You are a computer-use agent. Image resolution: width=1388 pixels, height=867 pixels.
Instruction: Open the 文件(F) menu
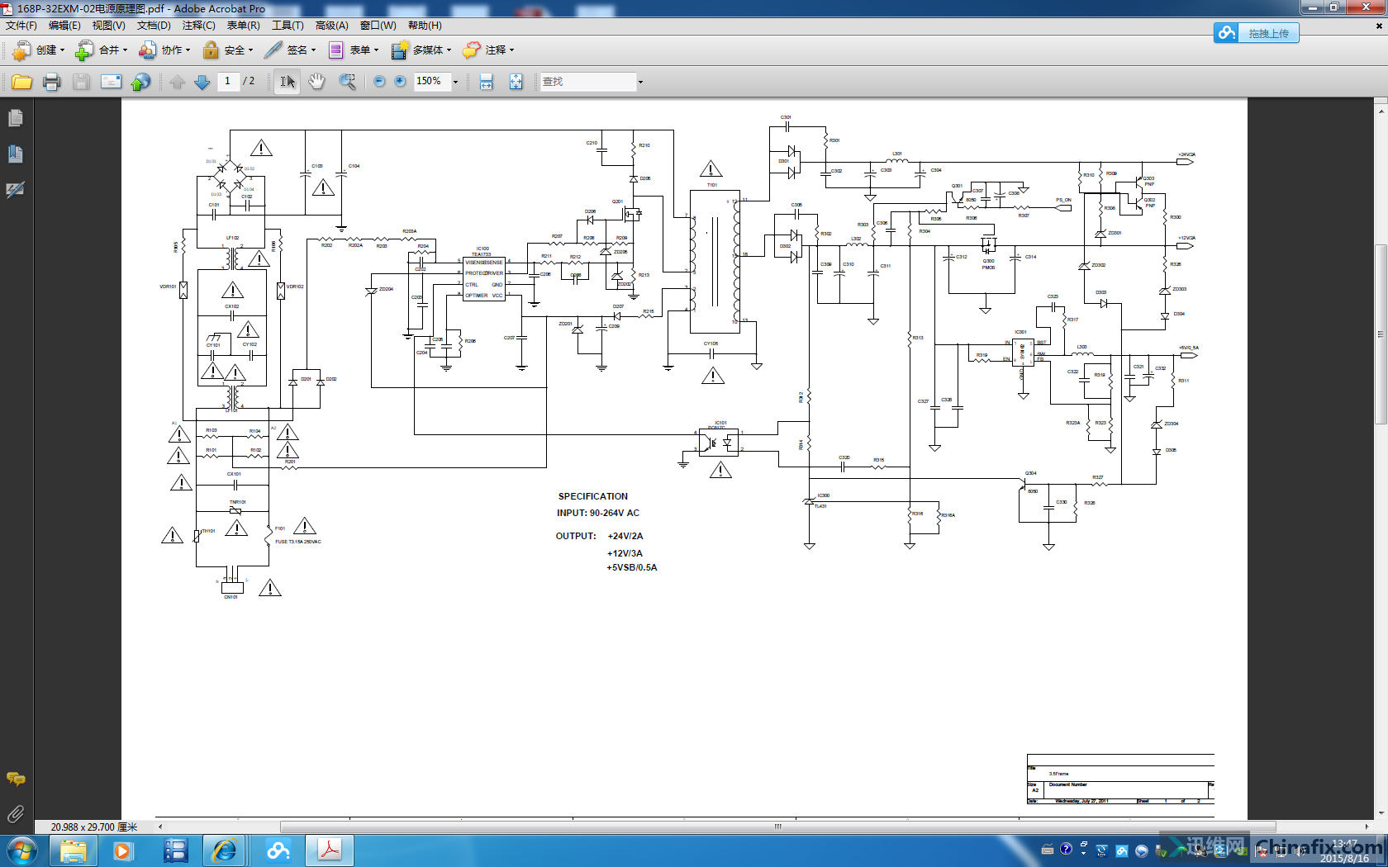coord(21,26)
